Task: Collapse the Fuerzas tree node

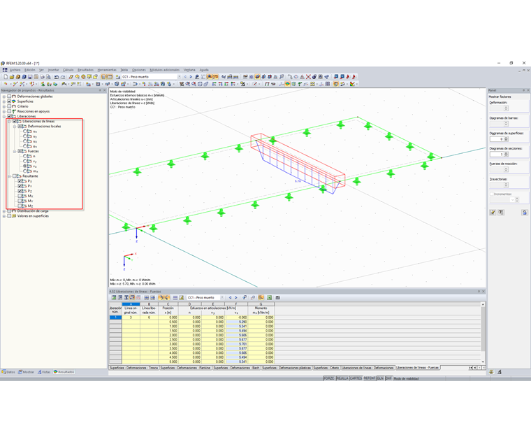Action: (15, 152)
